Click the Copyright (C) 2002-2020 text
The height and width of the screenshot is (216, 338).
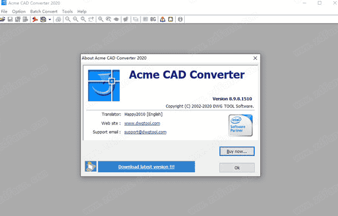pyautogui.click(x=209, y=106)
